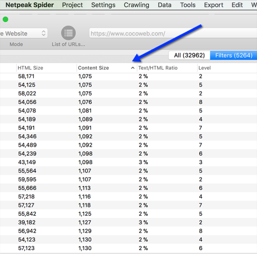Switch to the Filters (5264) tab

233,55
